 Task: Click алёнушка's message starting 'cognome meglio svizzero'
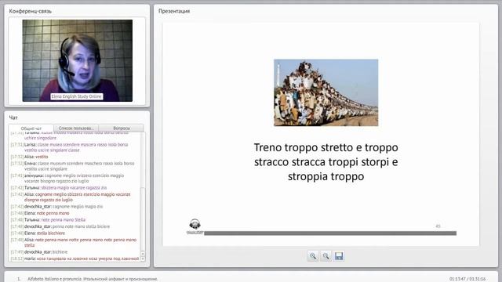click(x=74, y=179)
